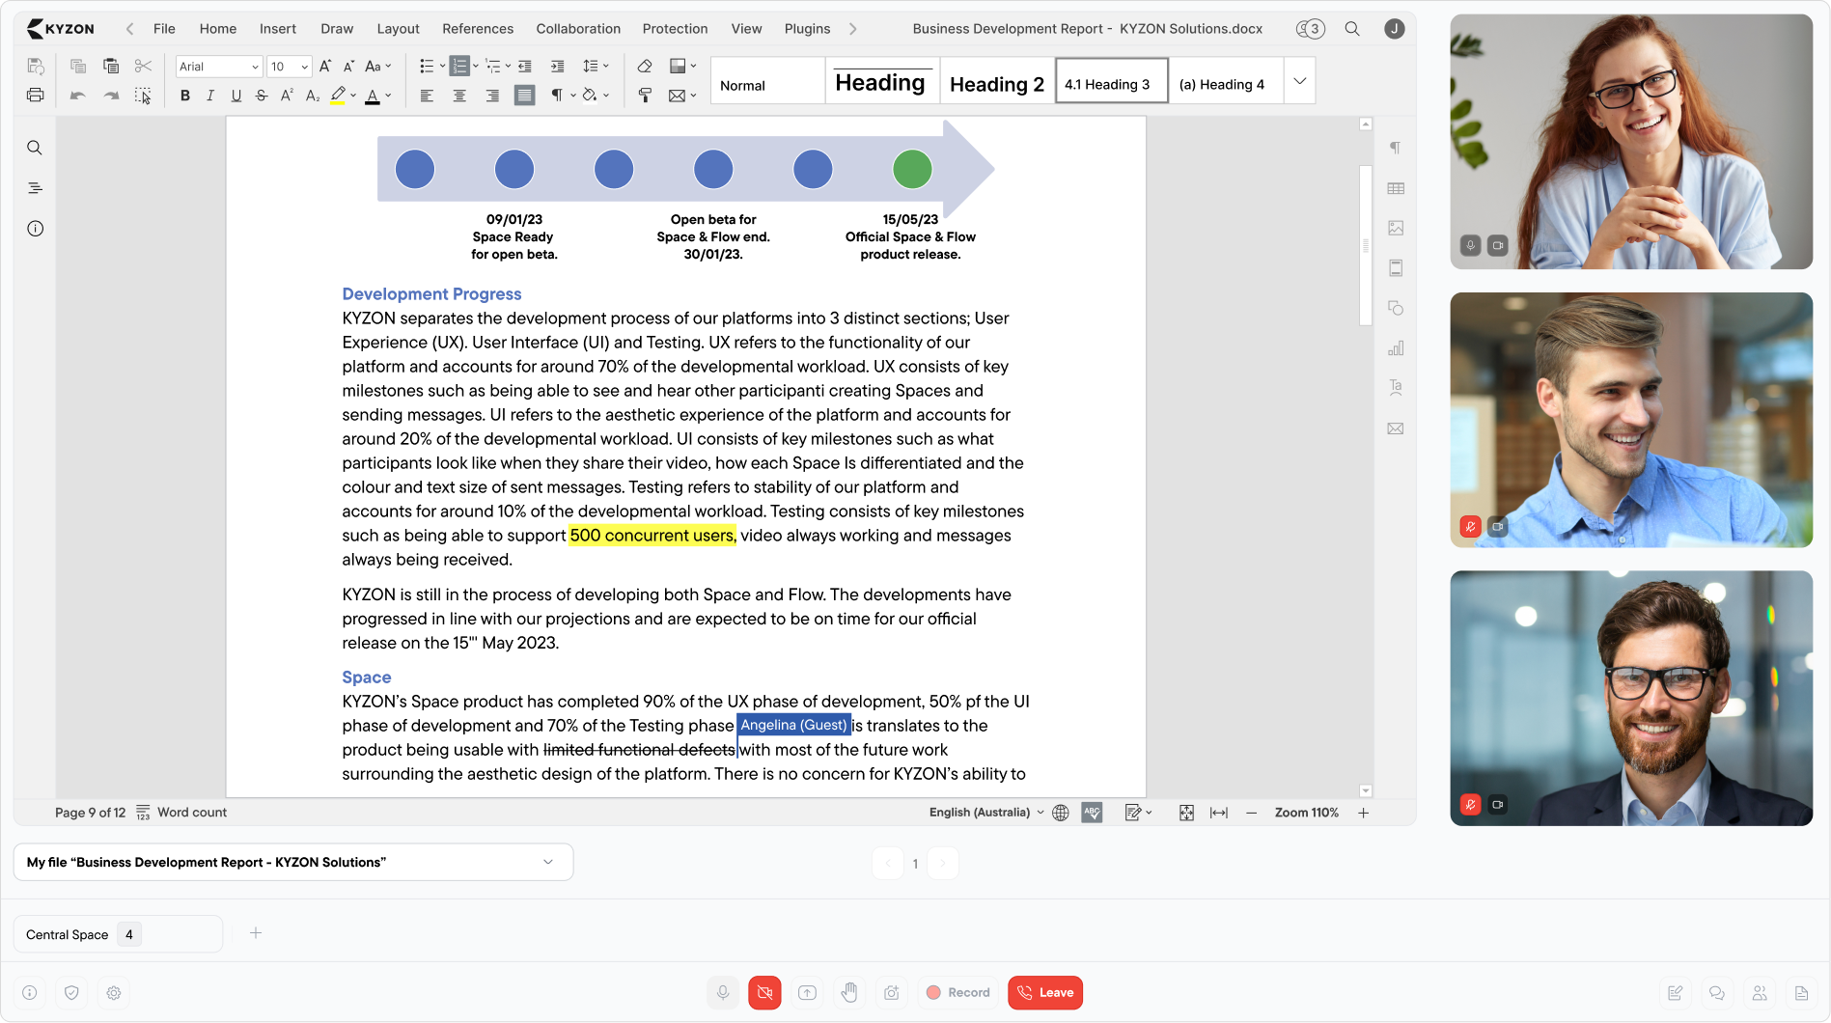1831x1023 pixels.
Task: Switch to the Layout tab
Action: [x=398, y=29]
